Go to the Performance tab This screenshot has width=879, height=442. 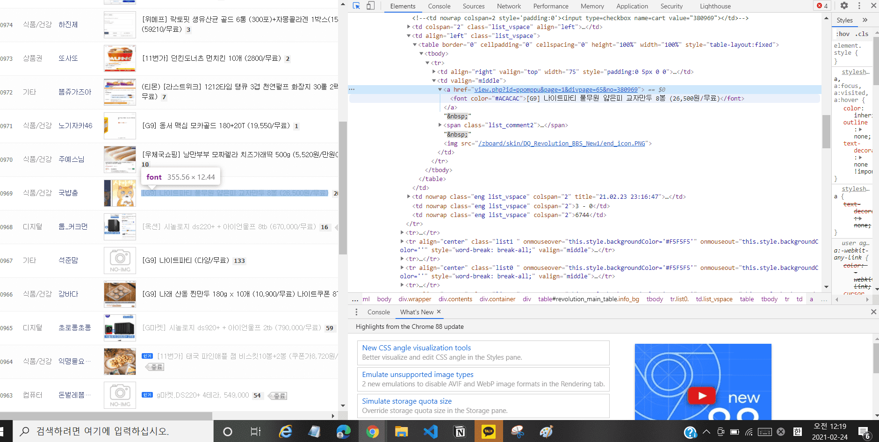tap(551, 6)
